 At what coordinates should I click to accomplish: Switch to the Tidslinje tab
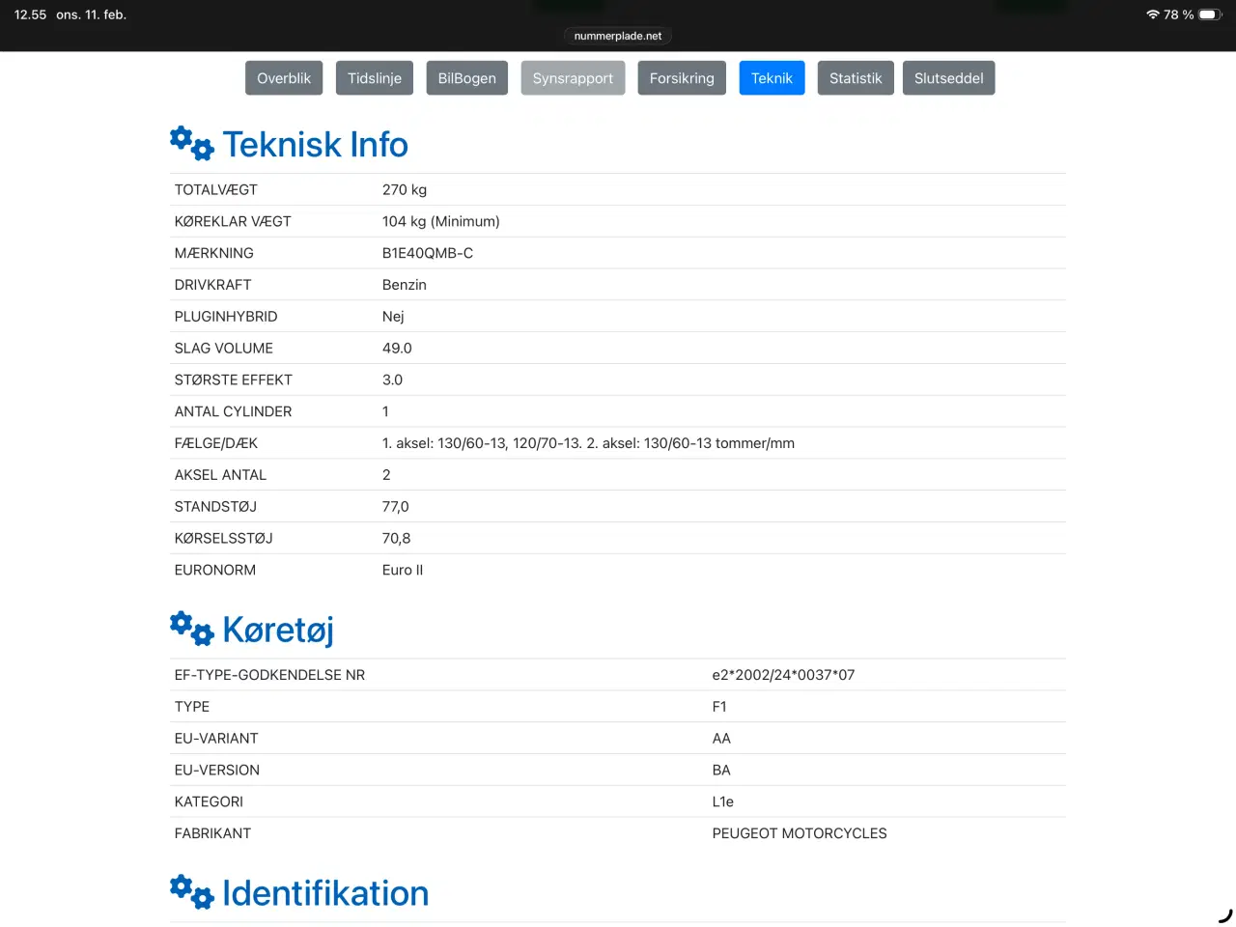(x=375, y=78)
